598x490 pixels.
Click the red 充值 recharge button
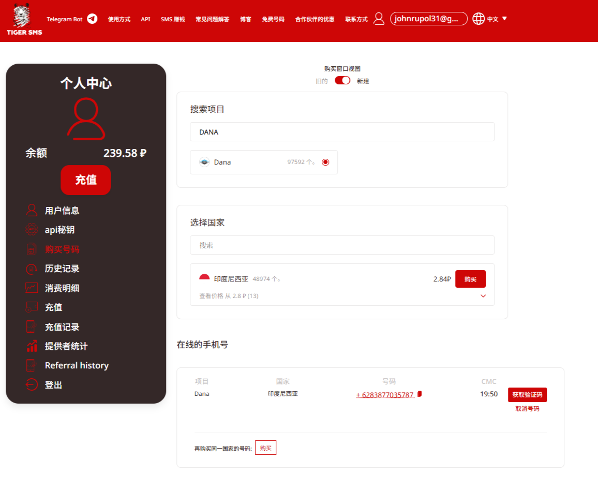click(86, 180)
